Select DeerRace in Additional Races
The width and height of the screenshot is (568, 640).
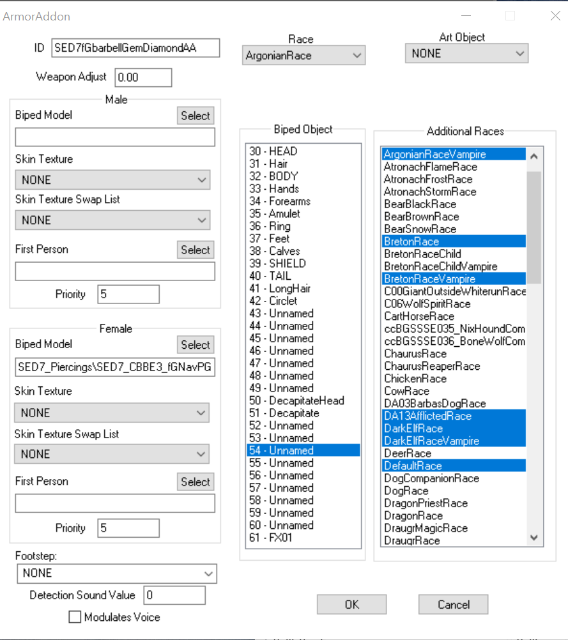pos(454,453)
